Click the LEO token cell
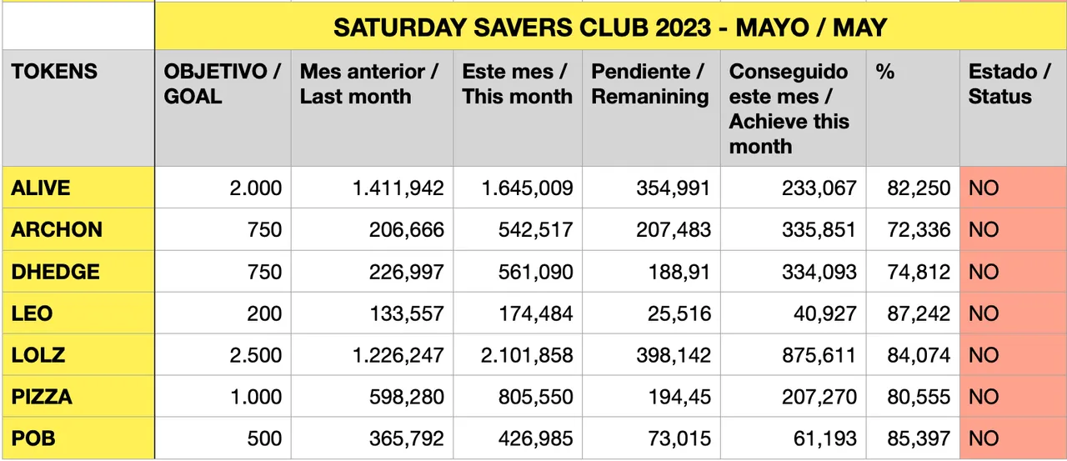This screenshot has width=1067, height=461. pyautogui.click(x=32, y=313)
